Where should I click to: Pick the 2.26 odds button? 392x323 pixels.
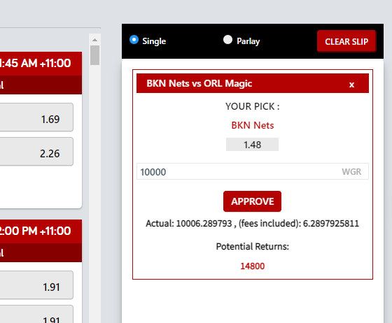tap(36, 152)
